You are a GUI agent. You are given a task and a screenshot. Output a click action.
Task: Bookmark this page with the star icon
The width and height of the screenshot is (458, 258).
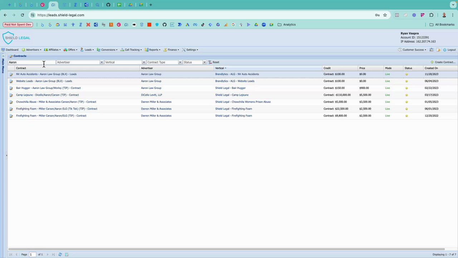[385, 15]
